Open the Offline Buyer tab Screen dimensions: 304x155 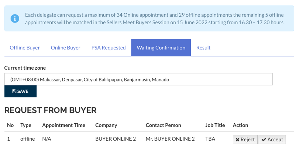coord(25,48)
